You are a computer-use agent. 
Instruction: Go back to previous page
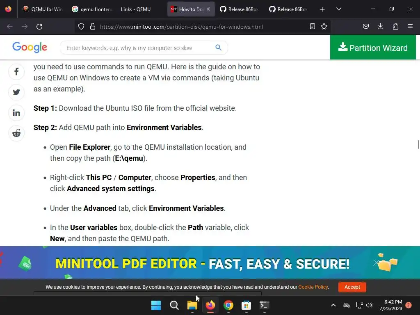pos(10,27)
